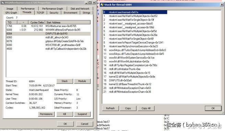Select thread 4600 TpCallbackIndependent row
Viewport: 225px width, 131px height.
[48, 49]
